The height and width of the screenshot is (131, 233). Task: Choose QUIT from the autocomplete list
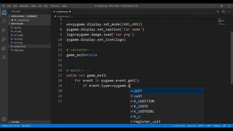point(167,91)
